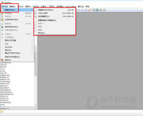Image resolution: width=143 pixels, height=116 pixels.
Task: Click the last window layout toolbar icon
Action: [104, 10]
